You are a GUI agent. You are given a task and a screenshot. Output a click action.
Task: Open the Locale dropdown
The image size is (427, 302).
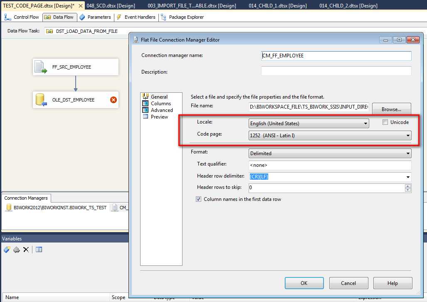click(365, 124)
